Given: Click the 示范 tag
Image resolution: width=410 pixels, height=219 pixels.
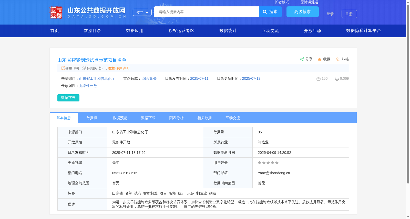Looking at the screenshot, I should [x=191, y=193].
